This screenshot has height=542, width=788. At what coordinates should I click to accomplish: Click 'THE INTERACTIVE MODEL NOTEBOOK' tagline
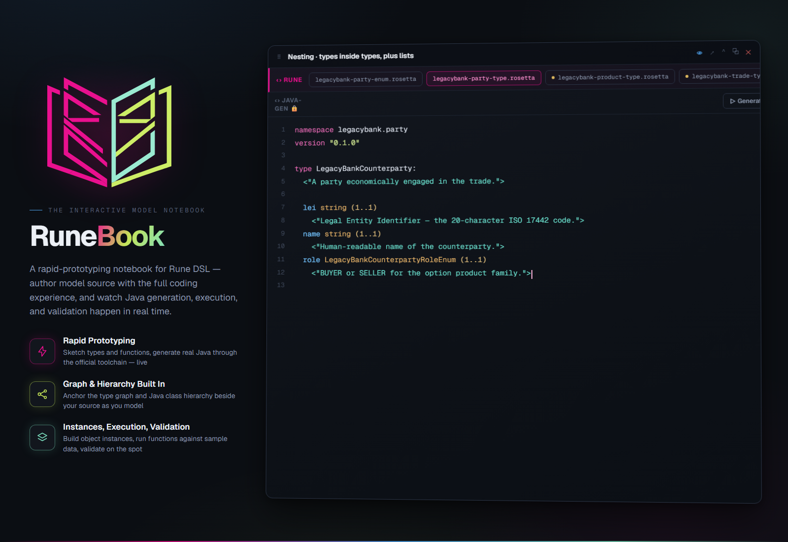[x=127, y=210]
